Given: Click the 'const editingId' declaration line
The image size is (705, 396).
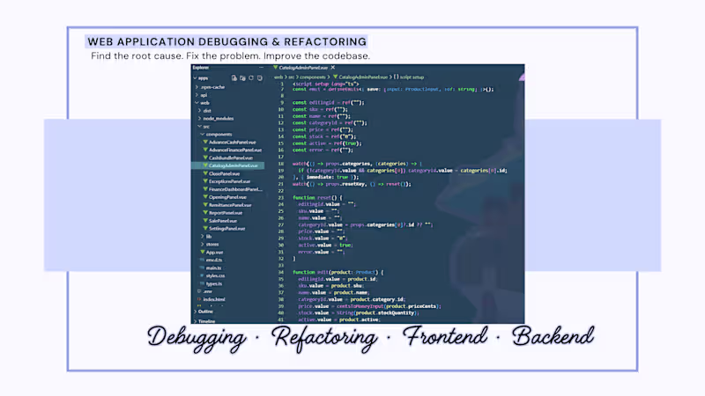Looking at the screenshot, I should pos(329,103).
